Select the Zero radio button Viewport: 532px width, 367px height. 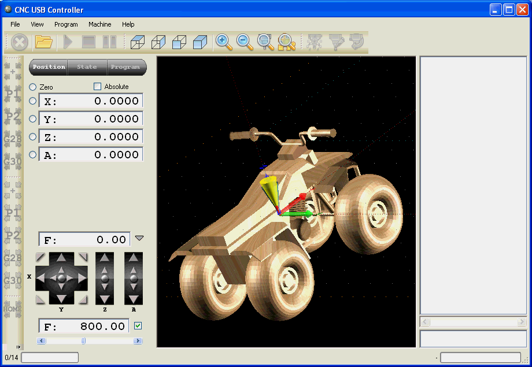coord(33,87)
